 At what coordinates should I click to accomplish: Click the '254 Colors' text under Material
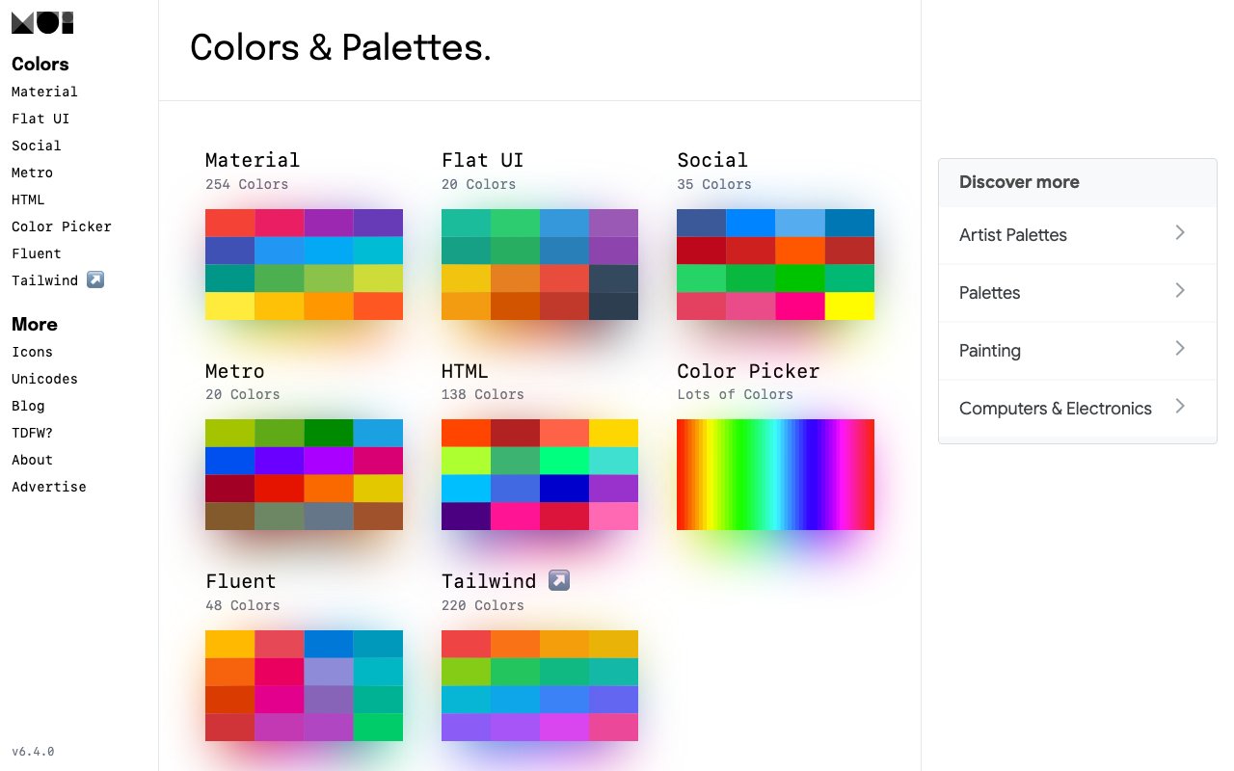pyautogui.click(x=247, y=184)
